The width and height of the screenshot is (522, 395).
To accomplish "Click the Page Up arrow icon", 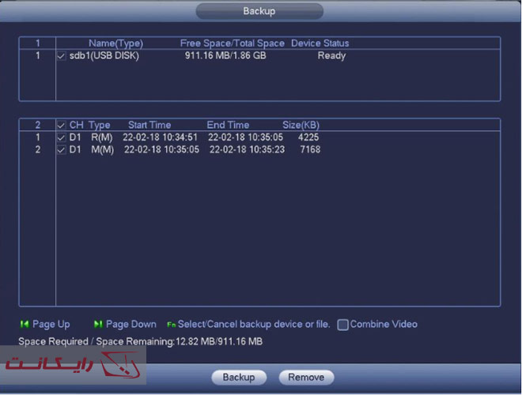I will 24,324.
